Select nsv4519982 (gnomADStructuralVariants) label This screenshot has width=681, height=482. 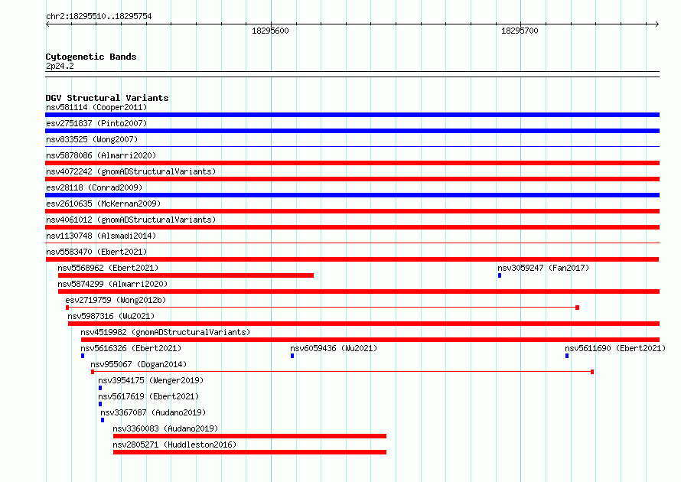165,332
